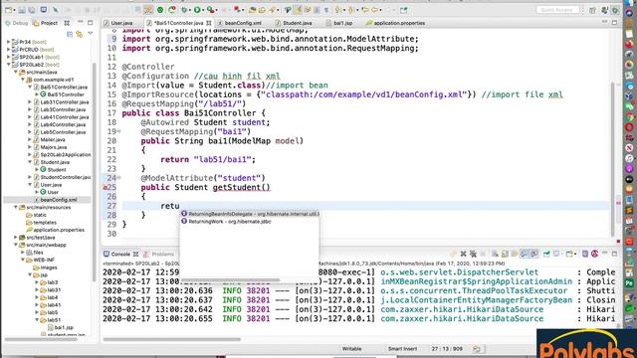Select the Console tab
The height and width of the screenshot is (358, 637).
[120, 255]
